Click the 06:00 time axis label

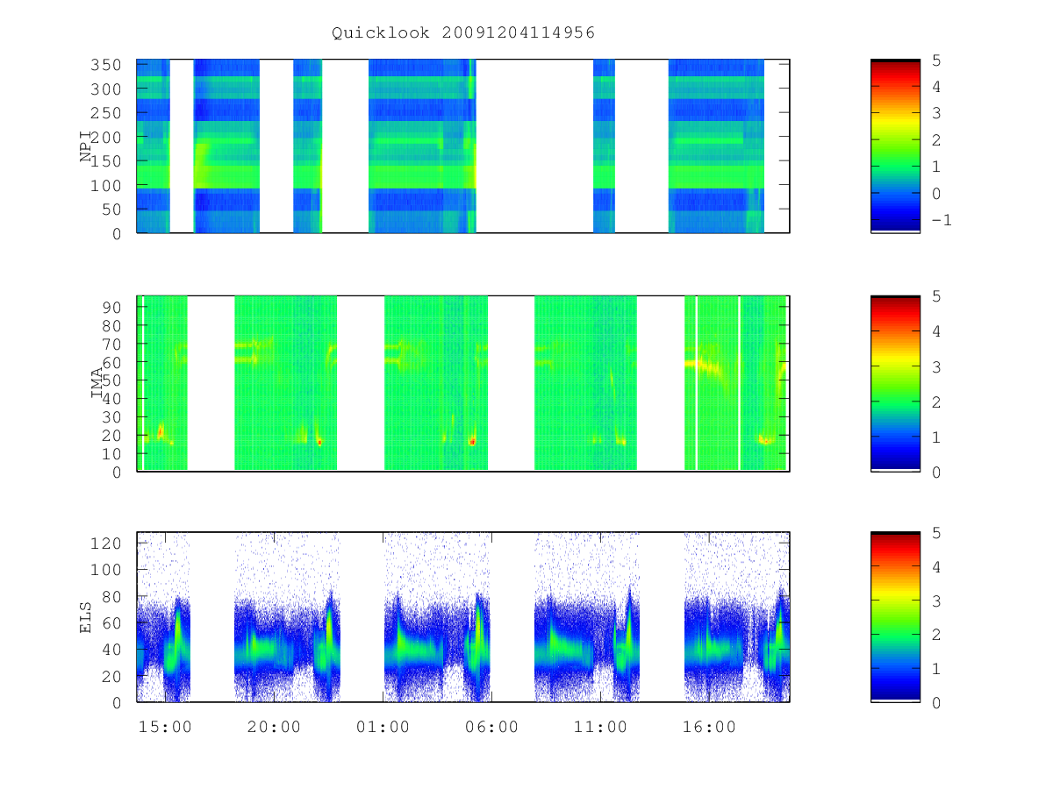click(x=491, y=727)
